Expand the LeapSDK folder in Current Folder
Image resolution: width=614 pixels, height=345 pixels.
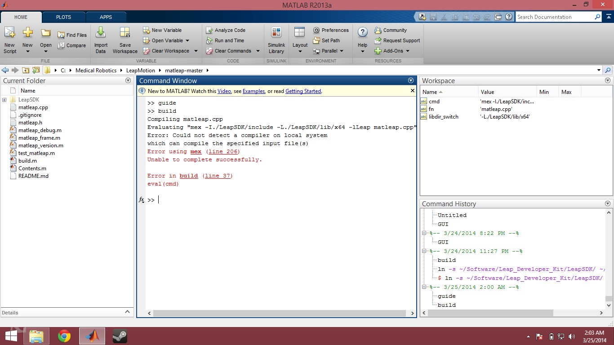coord(4,100)
